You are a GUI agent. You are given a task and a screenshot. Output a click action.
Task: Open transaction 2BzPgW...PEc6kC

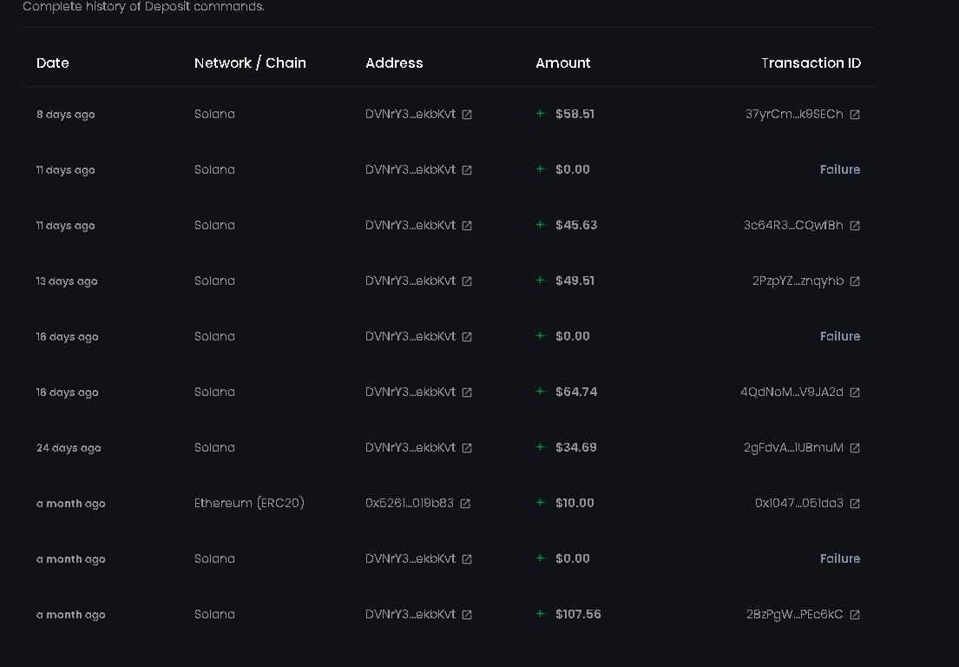[x=794, y=614]
